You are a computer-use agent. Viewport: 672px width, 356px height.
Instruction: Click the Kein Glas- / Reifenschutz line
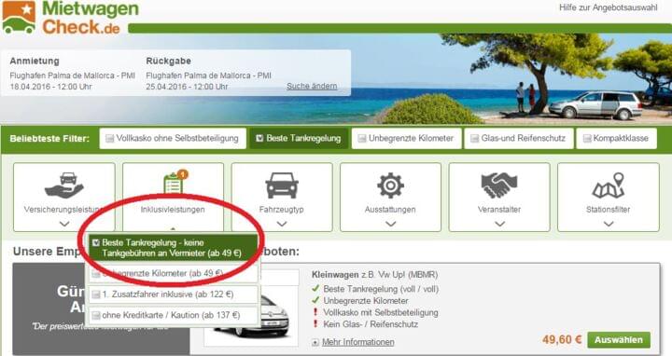371,324
